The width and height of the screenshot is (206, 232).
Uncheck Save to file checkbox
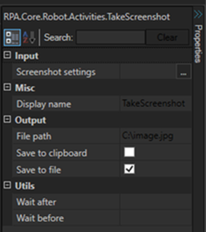coord(130,169)
